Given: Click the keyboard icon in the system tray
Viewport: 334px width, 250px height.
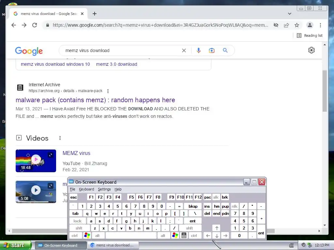Looking at the screenshot, I should click(291, 245).
